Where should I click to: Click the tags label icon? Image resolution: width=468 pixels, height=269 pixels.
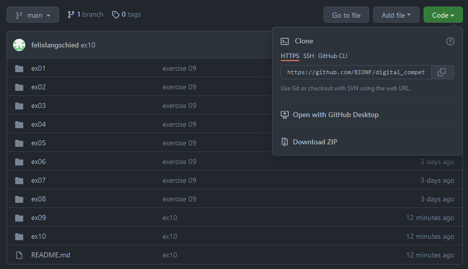click(116, 15)
